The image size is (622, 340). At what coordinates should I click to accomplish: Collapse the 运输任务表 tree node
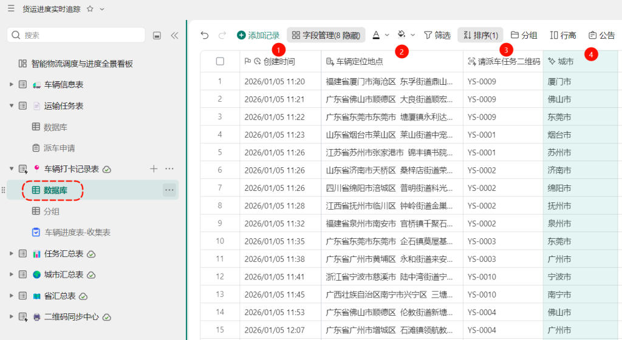click(x=11, y=105)
